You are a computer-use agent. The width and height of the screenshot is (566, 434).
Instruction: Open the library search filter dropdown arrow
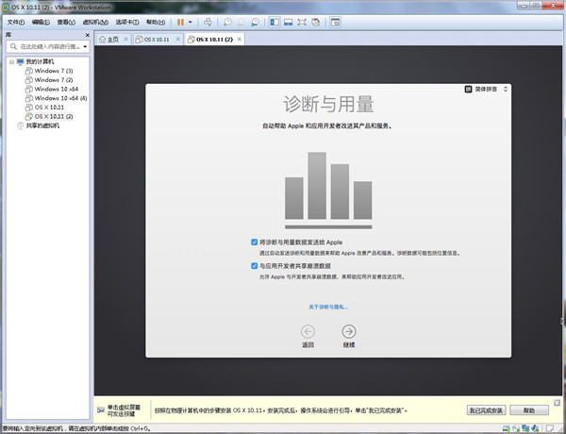(85, 46)
